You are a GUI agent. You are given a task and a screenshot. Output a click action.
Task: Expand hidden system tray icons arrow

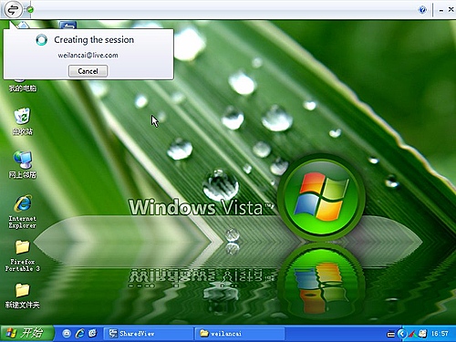click(402, 334)
